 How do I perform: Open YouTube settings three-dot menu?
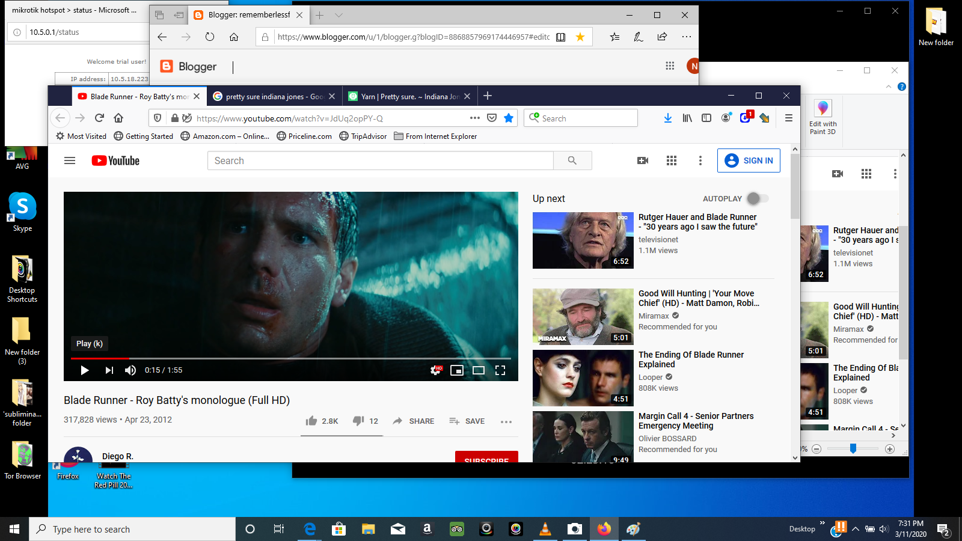coord(700,160)
